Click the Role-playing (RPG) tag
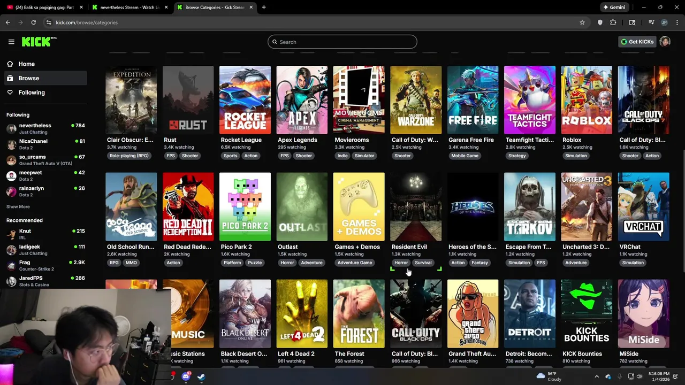The image size is (685, 385). coord(129,156)
